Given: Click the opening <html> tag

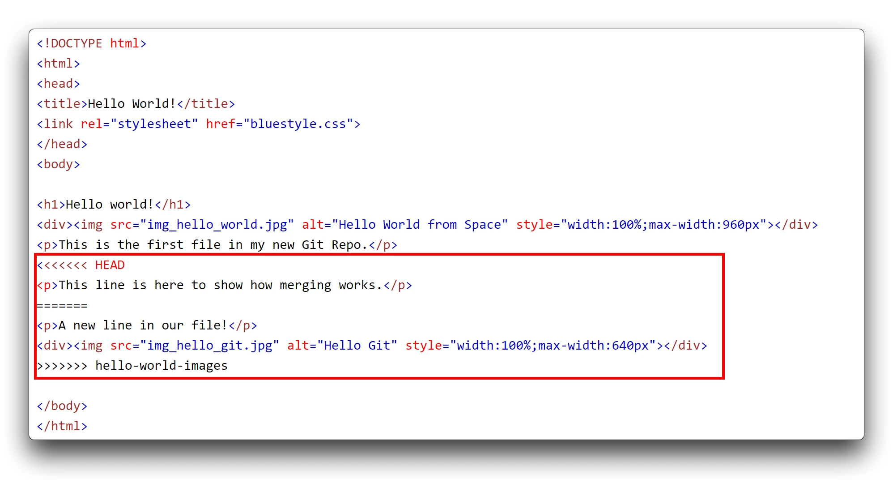Looking at the screenshot, I should pos(58,64).
